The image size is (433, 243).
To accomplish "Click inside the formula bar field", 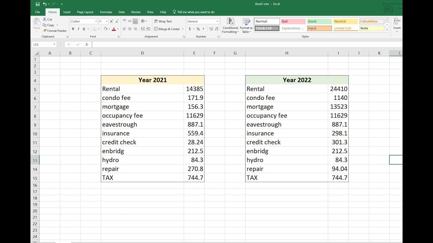I will [x=247, y=44].
